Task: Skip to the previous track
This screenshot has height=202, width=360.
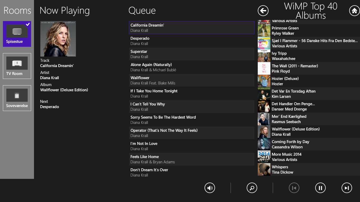Action: click(x=294, y=188)
